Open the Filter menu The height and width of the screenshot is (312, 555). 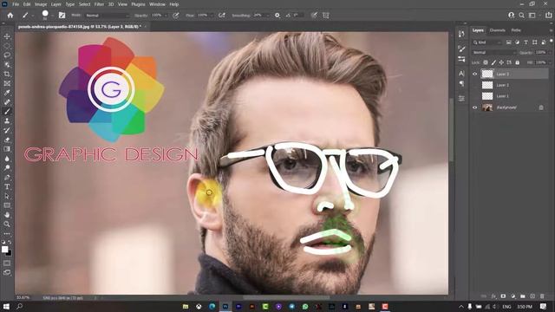[99, 4]
